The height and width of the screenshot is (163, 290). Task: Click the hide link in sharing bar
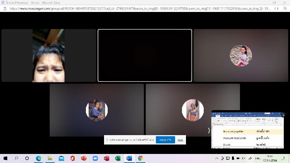point(180,140)
